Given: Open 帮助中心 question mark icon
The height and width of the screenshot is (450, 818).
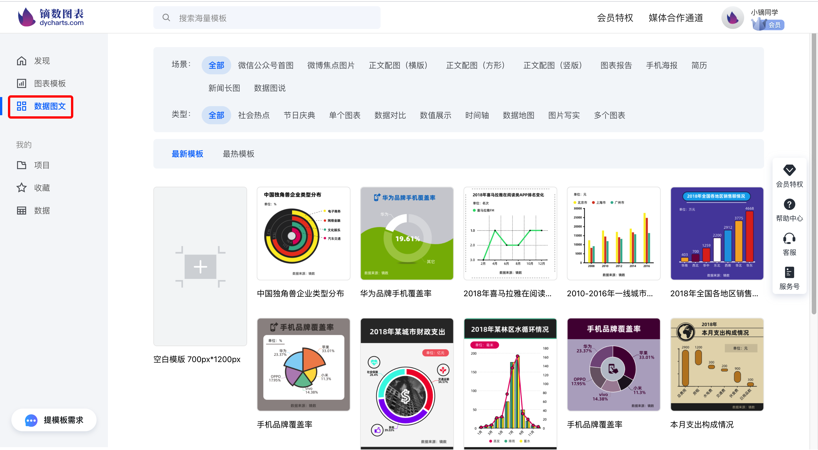Looking at the screenshot, I should (789, 205).
